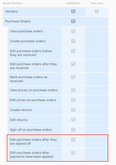Toggle Edit prices on purchase orders checkbox
Image resolution: width=116 pixels, height=165 pixels.
(x=73, y=100)
